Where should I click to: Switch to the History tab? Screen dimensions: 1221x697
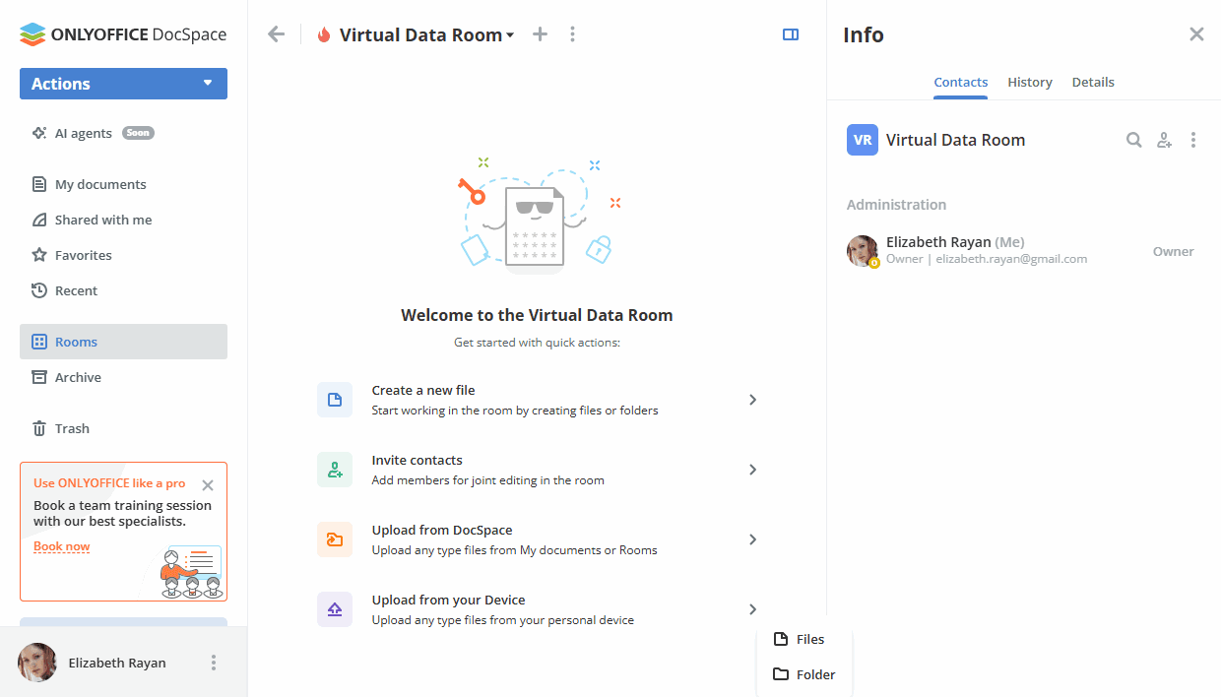[1029, 82]
